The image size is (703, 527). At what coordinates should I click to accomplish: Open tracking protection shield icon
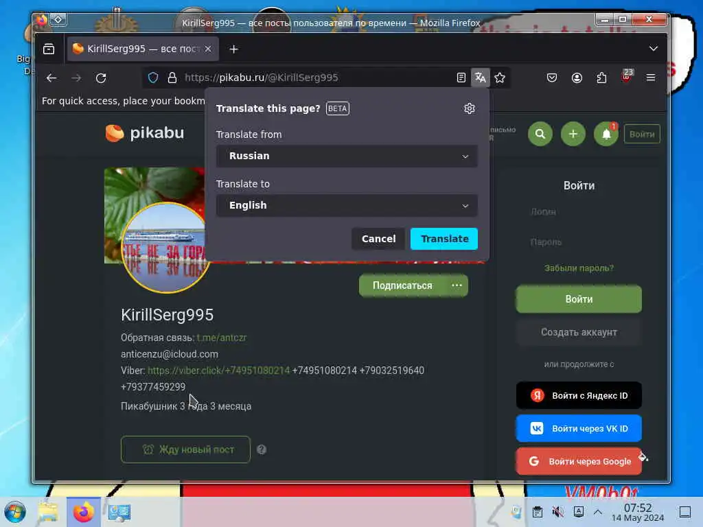(x=153, y=78)
